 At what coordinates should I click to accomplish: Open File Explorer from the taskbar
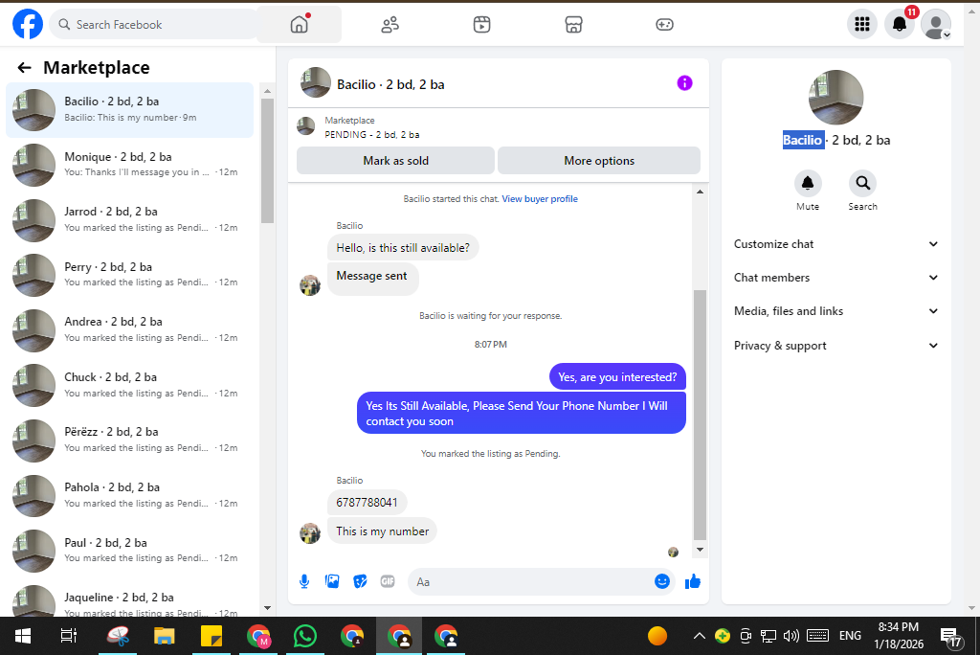[165, 636]
